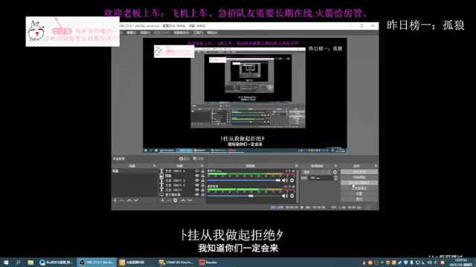Click the 桌面音频 volume slider
Image resolution: width=476 pixels, height=267 pixels.
(244, 196)
